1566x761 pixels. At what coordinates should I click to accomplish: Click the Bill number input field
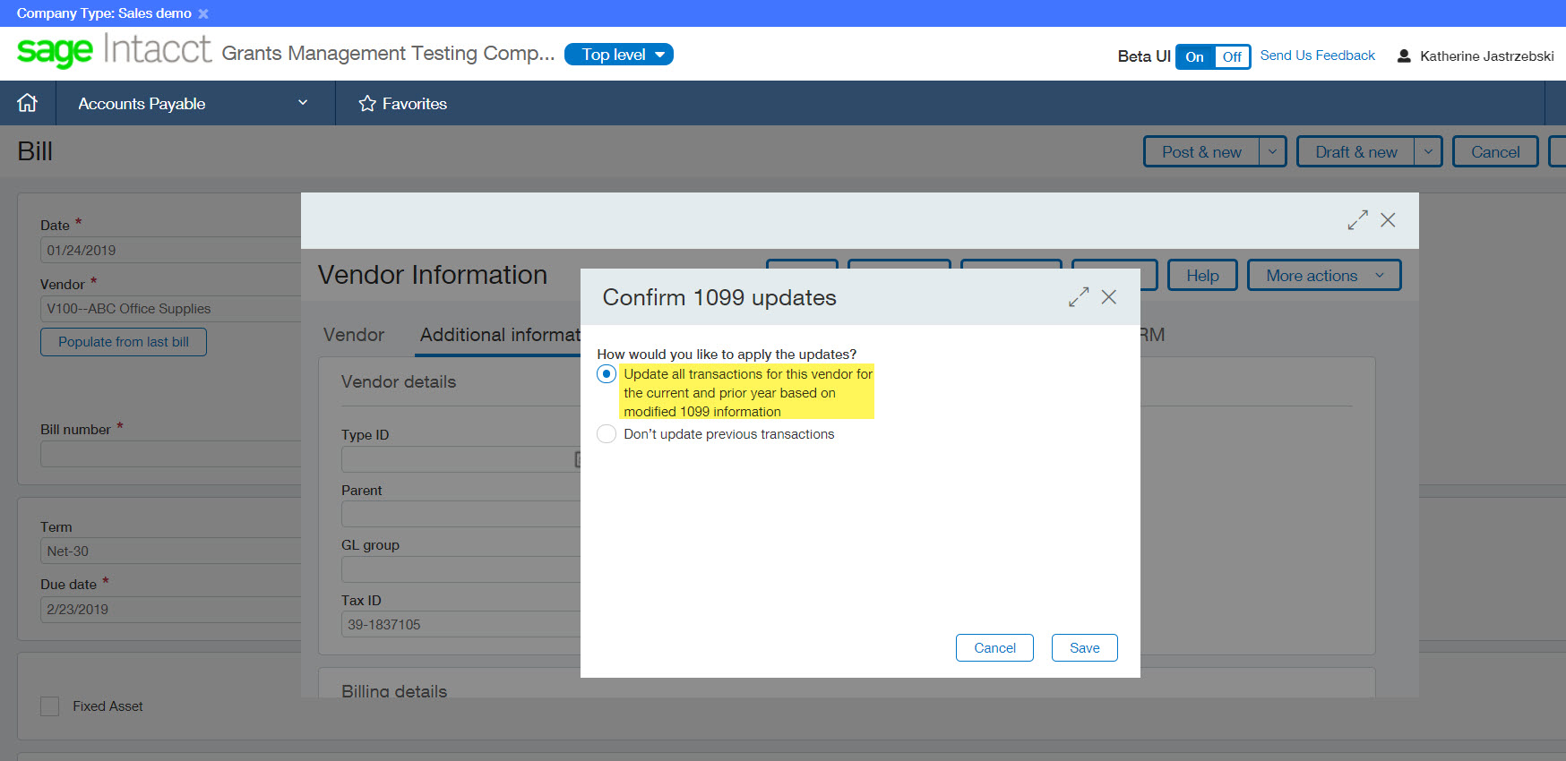[170, 454]
